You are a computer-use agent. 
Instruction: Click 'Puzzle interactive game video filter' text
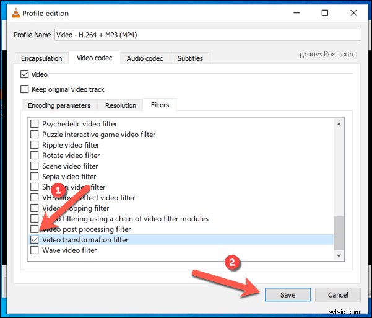(x=98, y=135)
